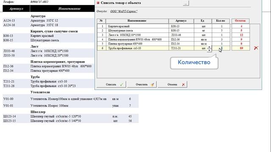Select Плитка тротуарная 400*400 in background list

pos(50,71)
